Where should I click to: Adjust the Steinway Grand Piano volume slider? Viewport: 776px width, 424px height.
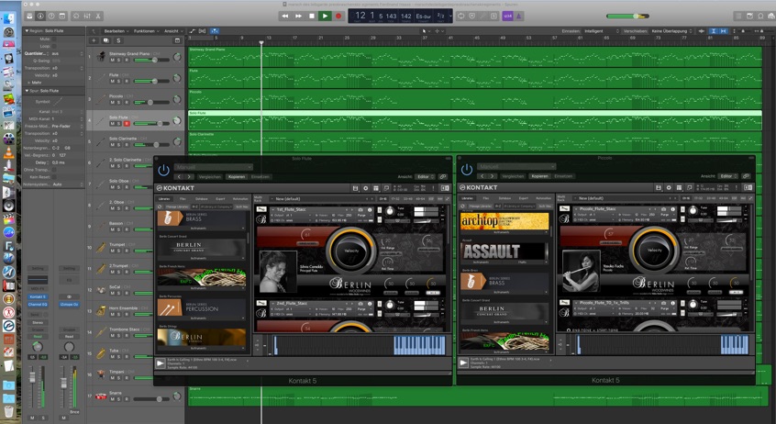(x=151, y=60)
